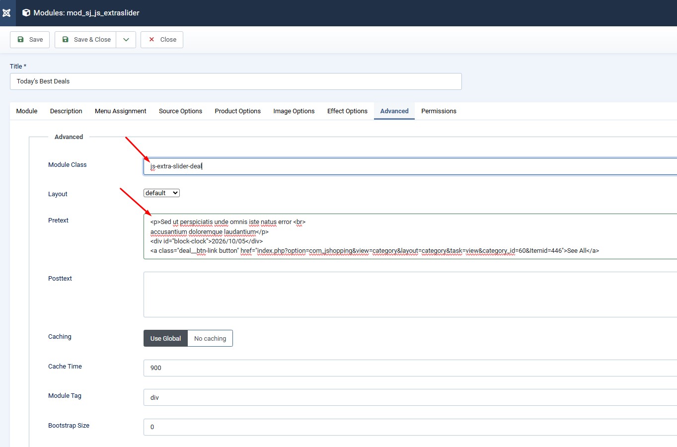Open the Image Options tab
Image resolution: width=677 pixels, height=447 pixels.
294,111
